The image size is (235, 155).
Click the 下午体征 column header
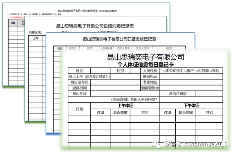191,106
